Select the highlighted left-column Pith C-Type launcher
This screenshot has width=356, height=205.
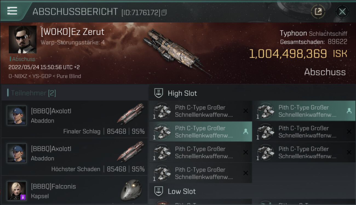pyautogui.click(x=200, y=132)
